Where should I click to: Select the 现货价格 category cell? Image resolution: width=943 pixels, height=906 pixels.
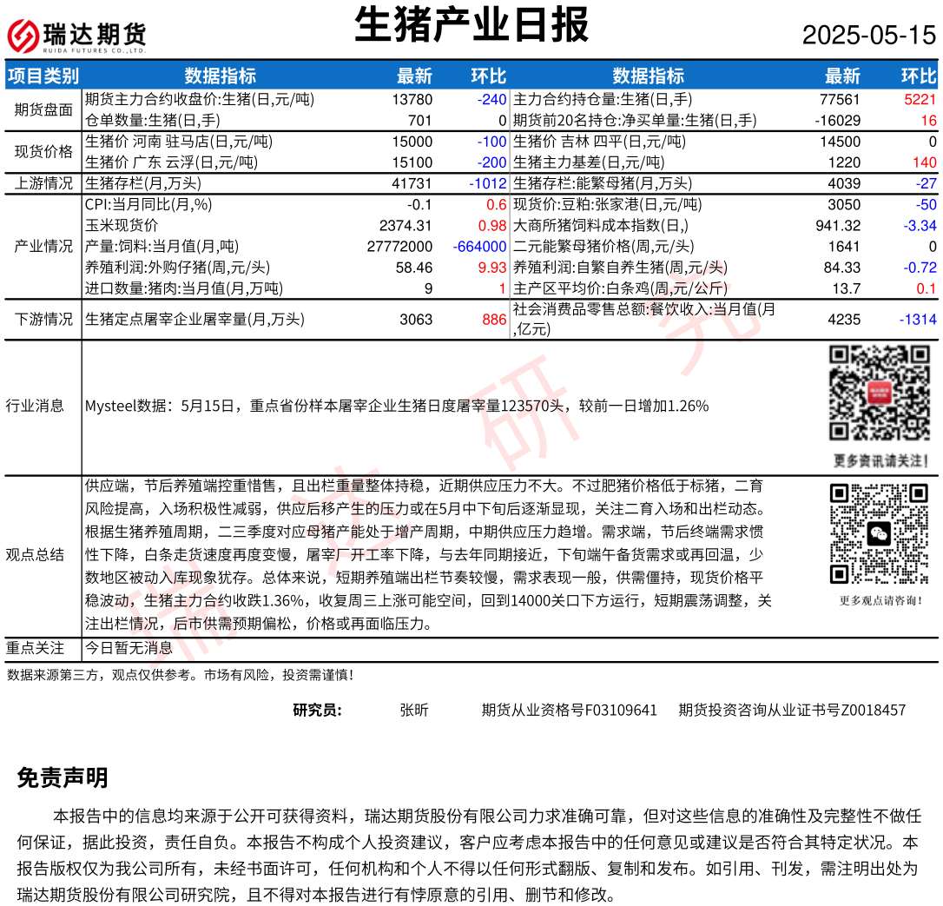[43, 152]
